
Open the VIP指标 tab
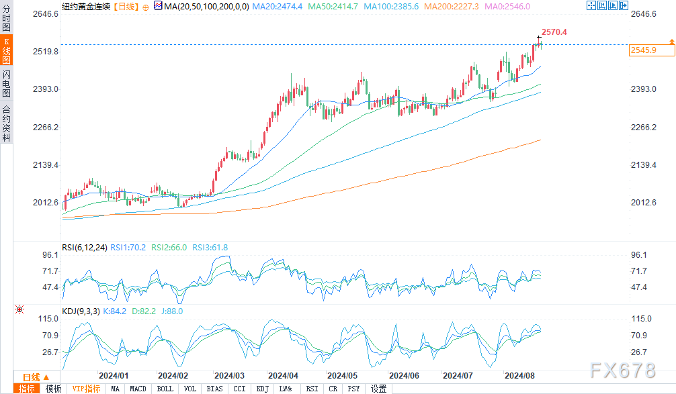(x=86, y=389)
